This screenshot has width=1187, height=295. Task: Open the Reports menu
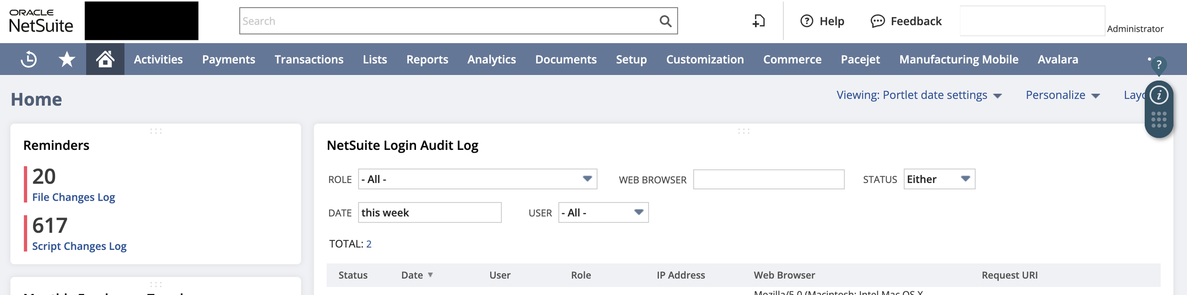click(427, 59)
